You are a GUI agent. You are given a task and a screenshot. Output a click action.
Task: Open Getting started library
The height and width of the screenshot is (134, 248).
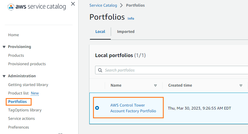click(28, 85)
